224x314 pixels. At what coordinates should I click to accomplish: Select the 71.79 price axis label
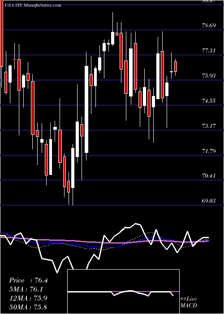tap(209, 151)
